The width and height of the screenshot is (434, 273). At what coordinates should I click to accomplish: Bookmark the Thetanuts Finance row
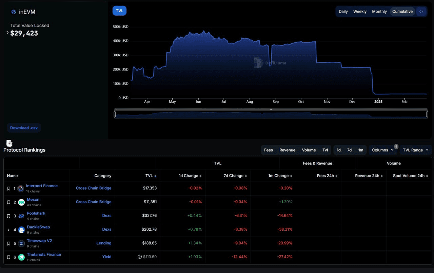click(x=9, y=257)
